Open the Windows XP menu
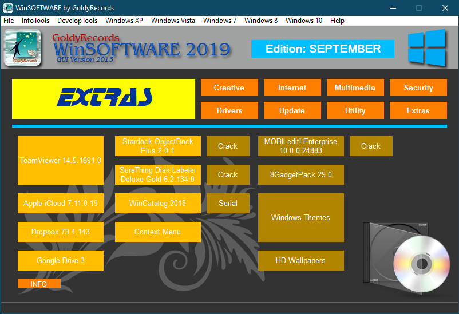This screenshot has width=459, height=314. (x=124, y=21)
